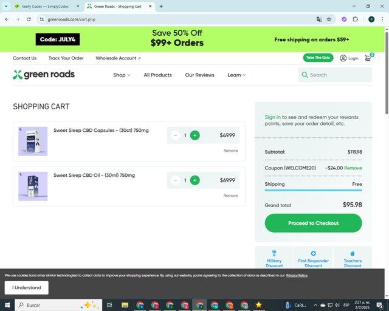The image size is (389, 311).
Task: Click the browser address bar URL
Action: (72, 19)
